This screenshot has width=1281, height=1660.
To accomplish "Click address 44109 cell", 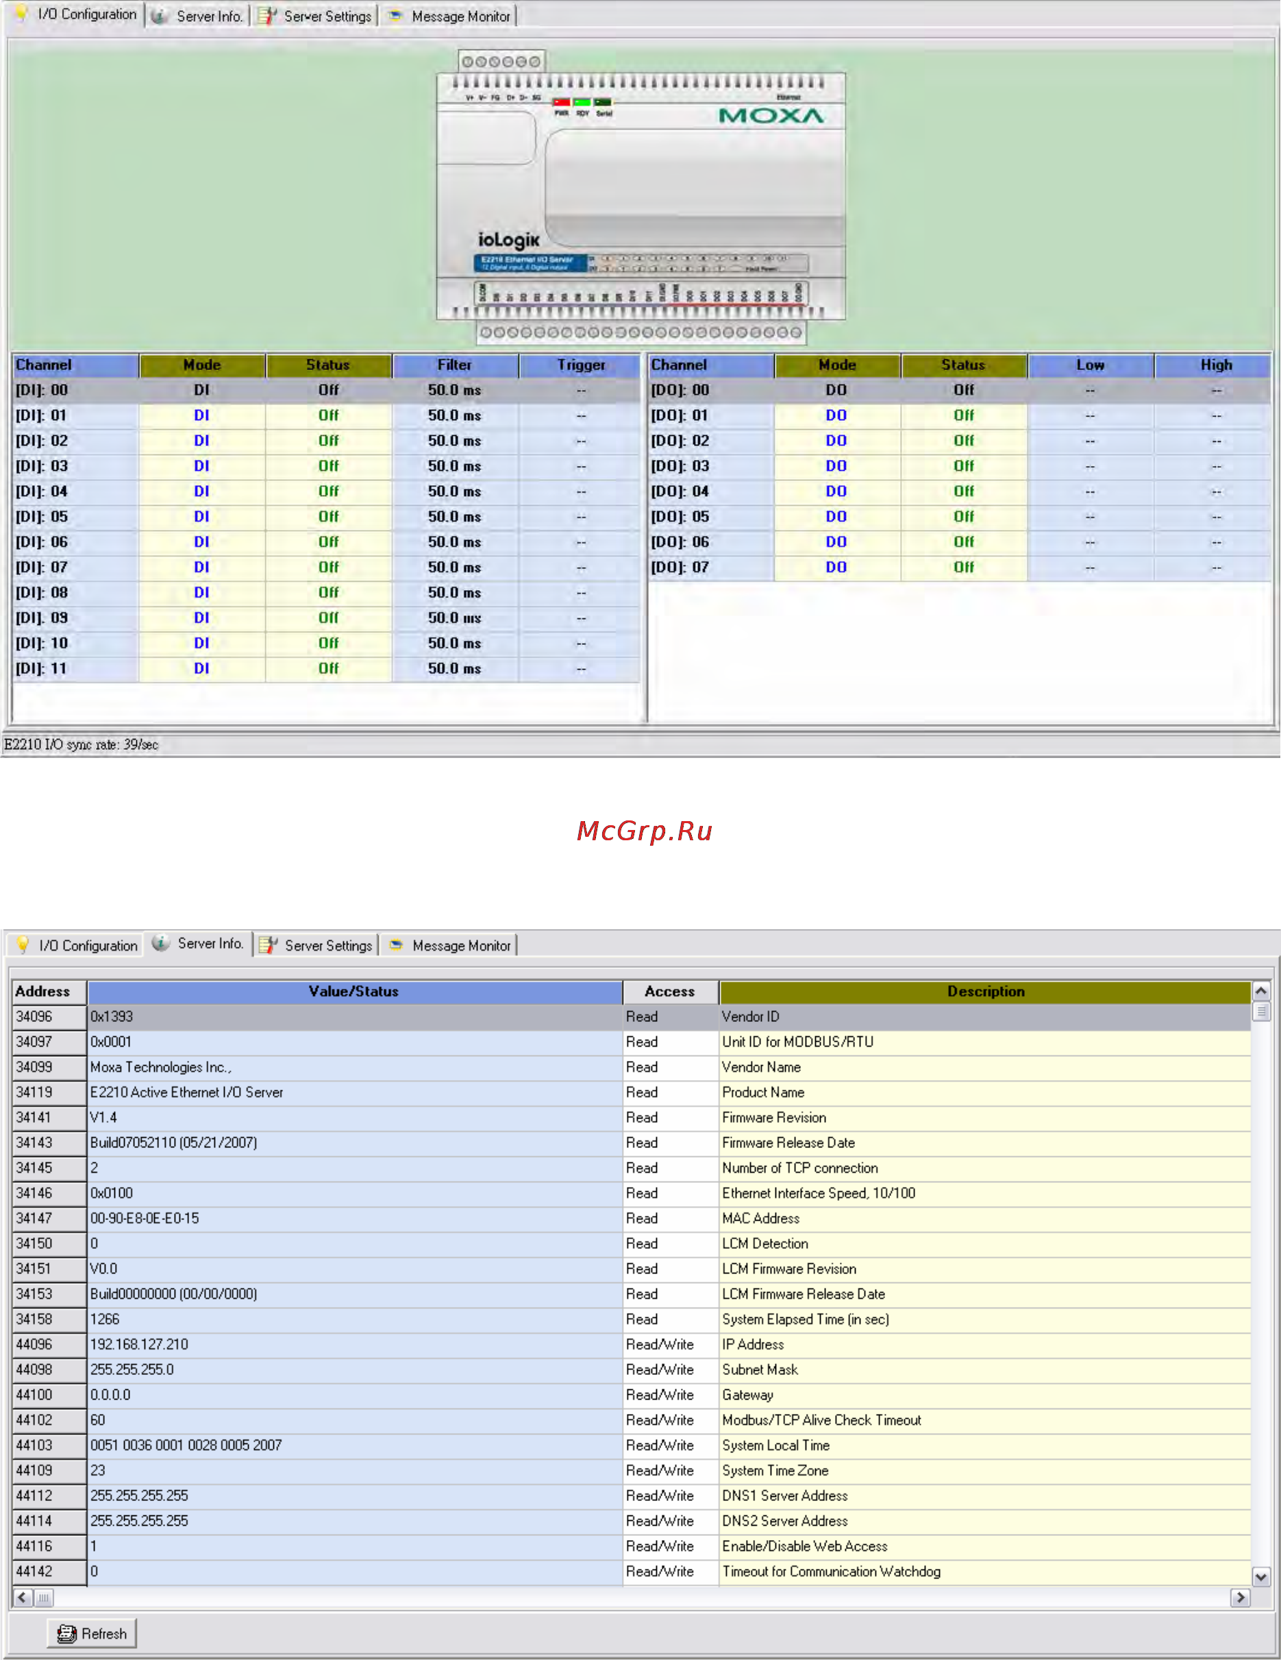I will pyautogui.click(x=49, y=1471).
